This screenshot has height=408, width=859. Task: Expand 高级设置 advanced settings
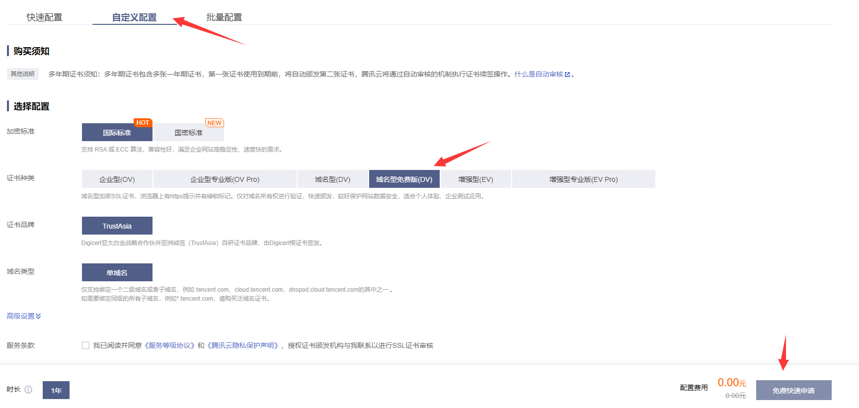click(x=24, y=316)
